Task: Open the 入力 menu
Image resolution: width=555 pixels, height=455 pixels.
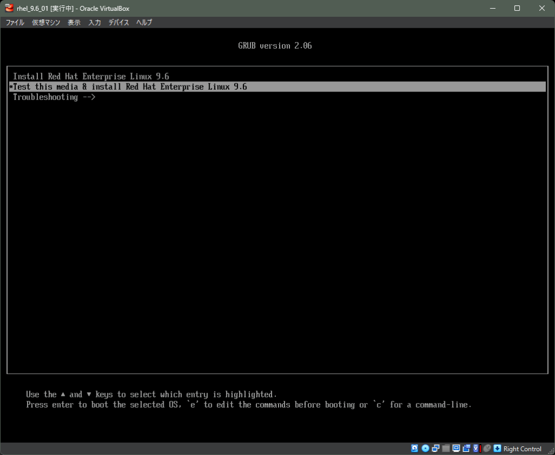Action: point(94,22)
